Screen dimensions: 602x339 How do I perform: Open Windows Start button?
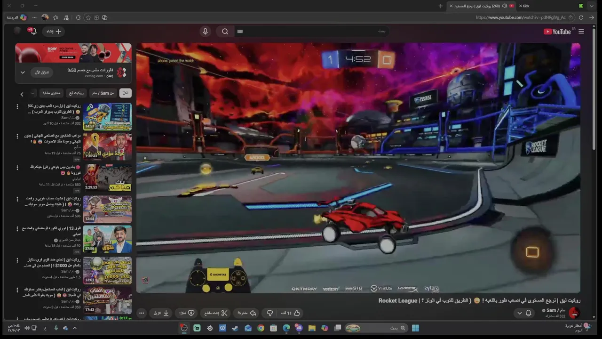click(415, 328)
